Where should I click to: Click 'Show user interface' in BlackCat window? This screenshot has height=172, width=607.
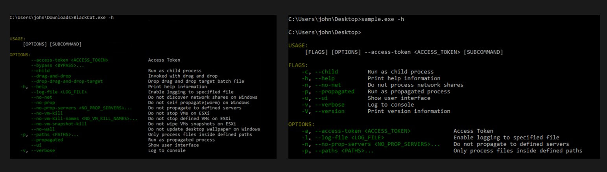tap(173, 145)
